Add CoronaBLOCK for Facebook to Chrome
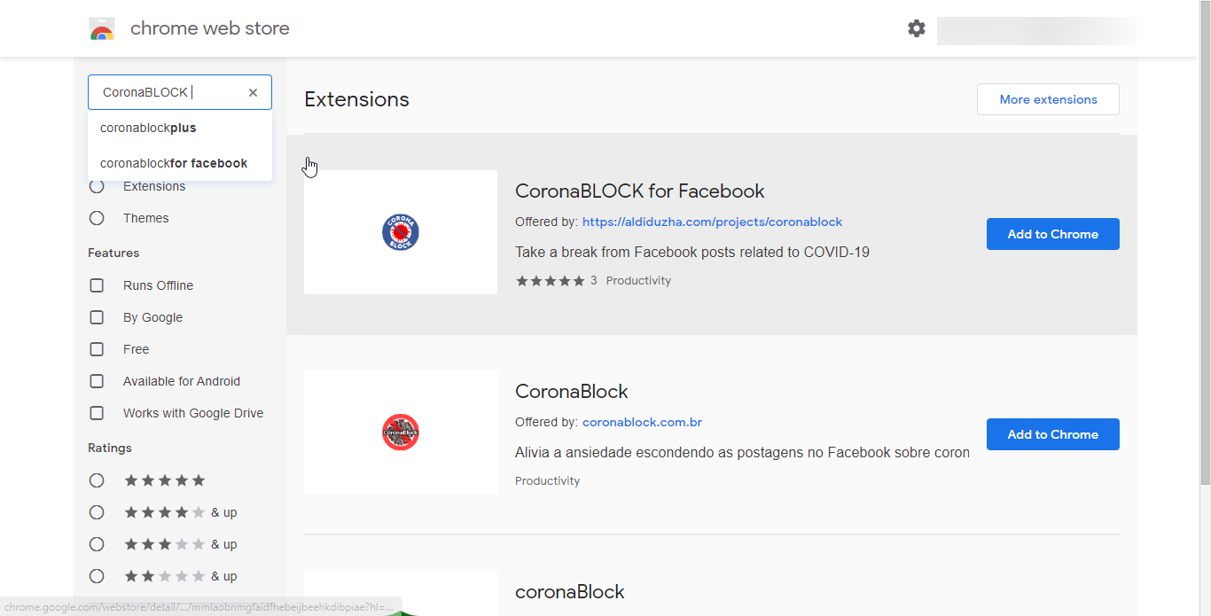1211x616 pixels. (1052, 234)
